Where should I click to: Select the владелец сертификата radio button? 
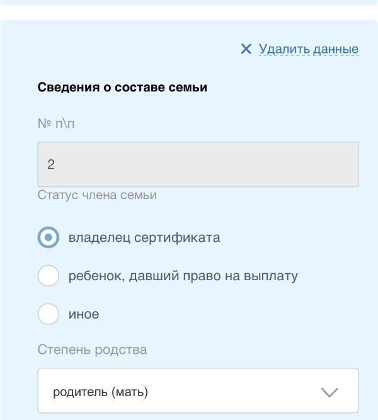pyautogui.click(x=49, y=238)
